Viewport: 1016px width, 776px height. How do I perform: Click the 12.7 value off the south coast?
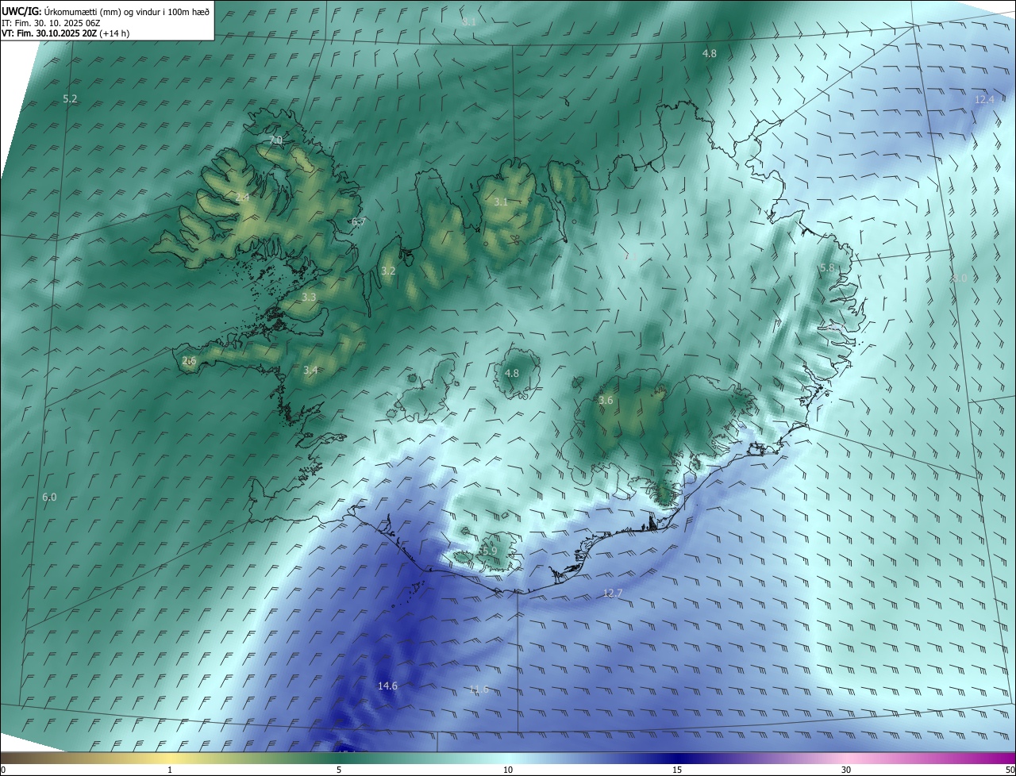613,594
